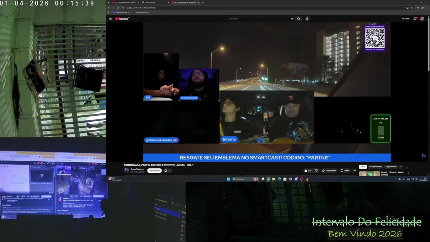The width and height of the screenshot is (430, 242).
Task: Open the YouTube notifications bell
Action: point(415,19)
